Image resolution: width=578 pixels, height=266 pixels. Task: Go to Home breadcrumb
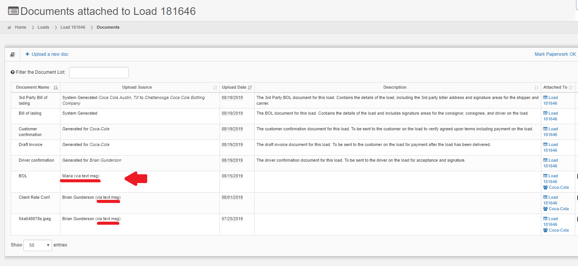21,28
